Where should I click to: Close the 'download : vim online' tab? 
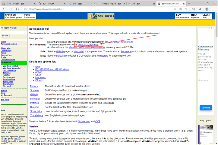click(x=184, y=4)
